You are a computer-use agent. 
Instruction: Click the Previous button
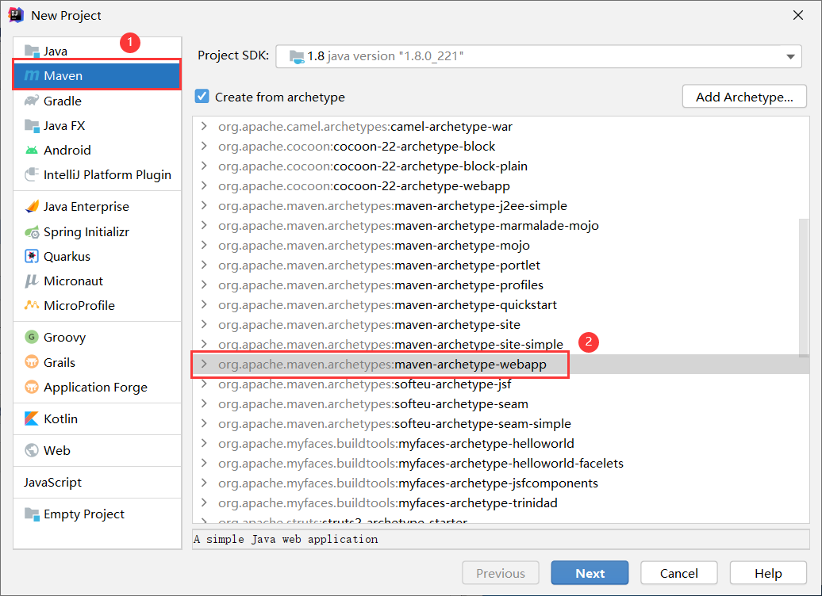[x=501, y=573]
